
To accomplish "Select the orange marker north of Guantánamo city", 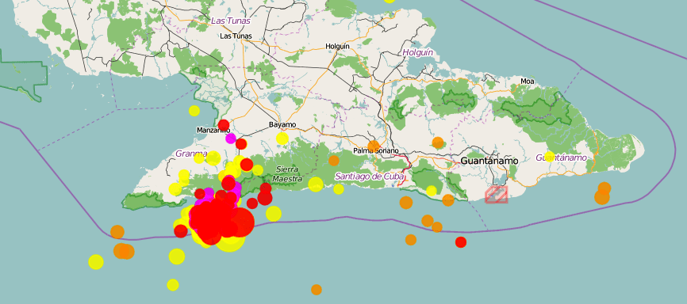I will 438,142.
